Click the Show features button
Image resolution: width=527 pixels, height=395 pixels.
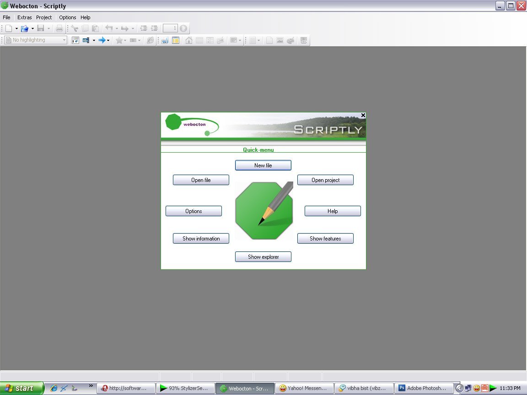(x=325, y=239)
